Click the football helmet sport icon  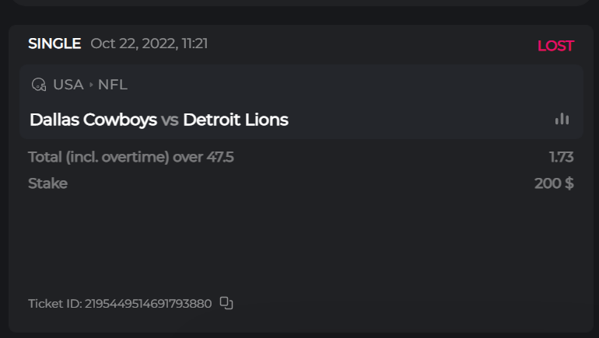pyautogui.click(x=38, y=85)
